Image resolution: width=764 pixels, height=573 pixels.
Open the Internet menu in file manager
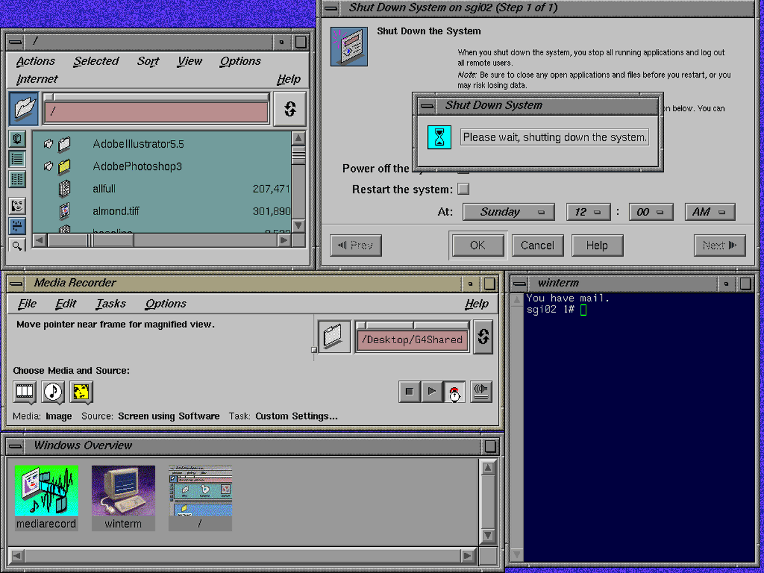click(x=37, y=80)
